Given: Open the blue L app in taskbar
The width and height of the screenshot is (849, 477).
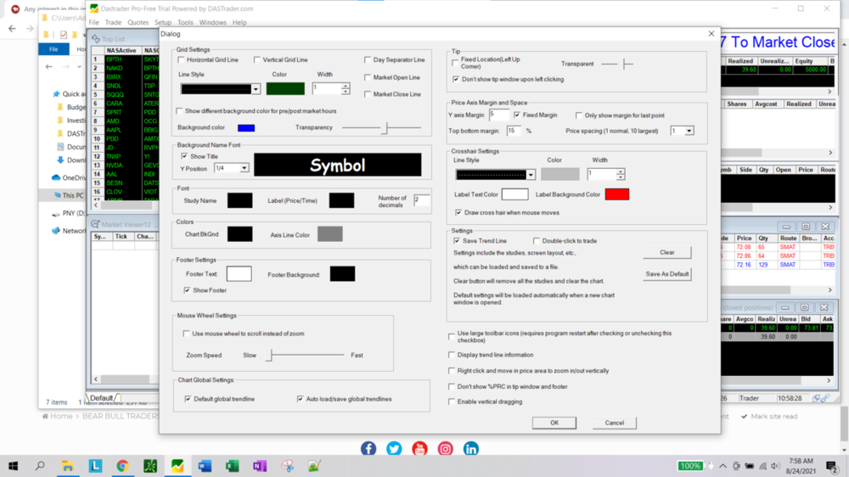Looking at the screenshot, I should [95, 466].
